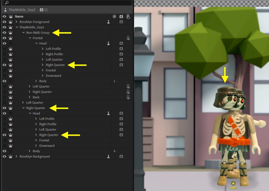Click the hand icon on the Left Quarter row
269x191 pixels.
(128, 86)
